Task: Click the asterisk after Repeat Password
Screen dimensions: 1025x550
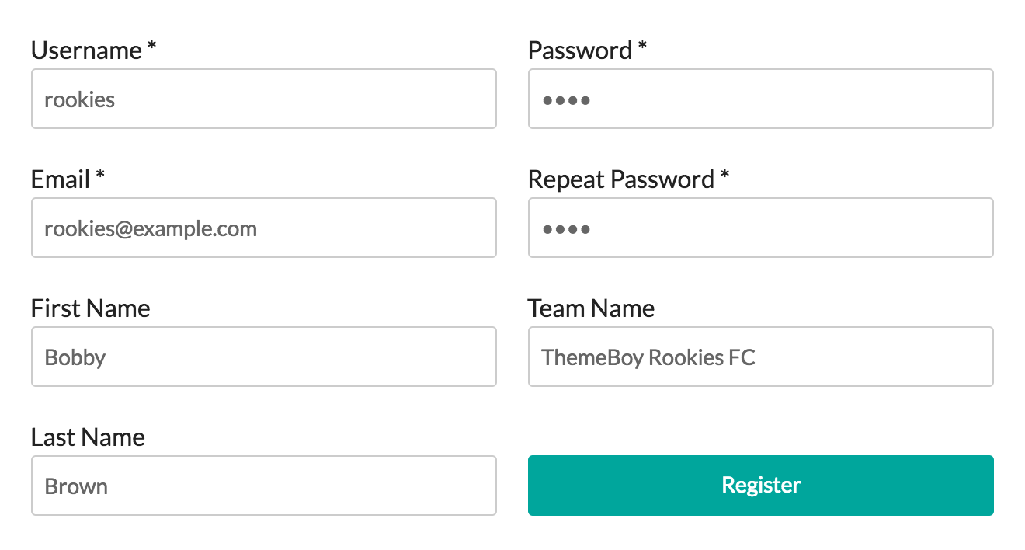Action: [x=724, y=177]
